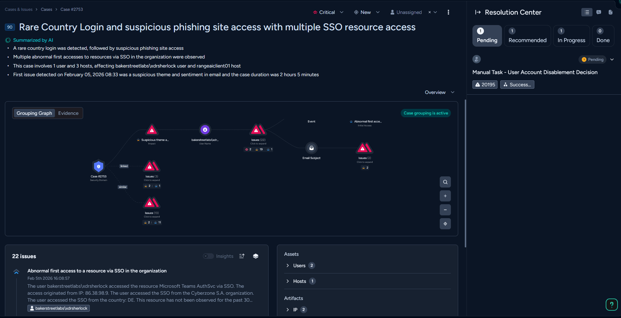Go to the Cases breadcrumb link
The height and width of the screenshot is (318, 621).
point(46,9)
